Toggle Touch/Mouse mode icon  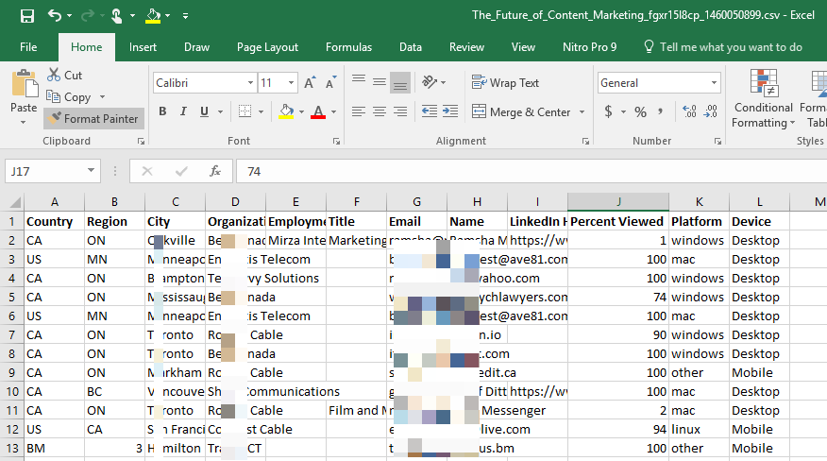point(116,16)
